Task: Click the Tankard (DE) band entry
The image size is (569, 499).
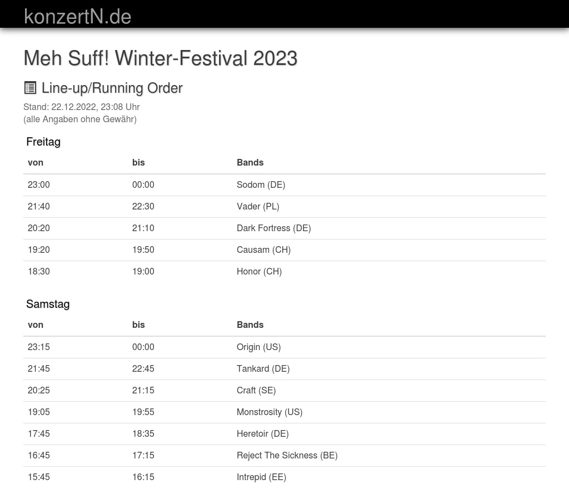Action: (x=263, y=369)
